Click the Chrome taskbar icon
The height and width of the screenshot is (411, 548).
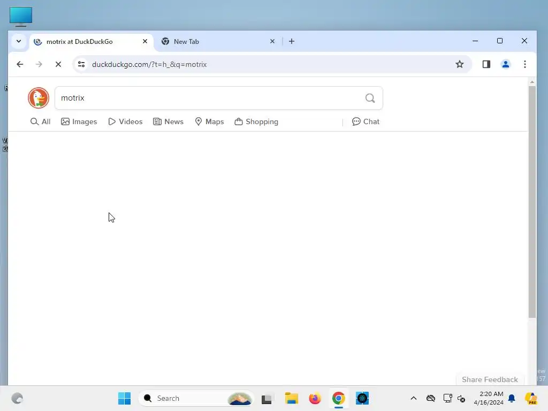pyautogui.click(x=338, y=398)
